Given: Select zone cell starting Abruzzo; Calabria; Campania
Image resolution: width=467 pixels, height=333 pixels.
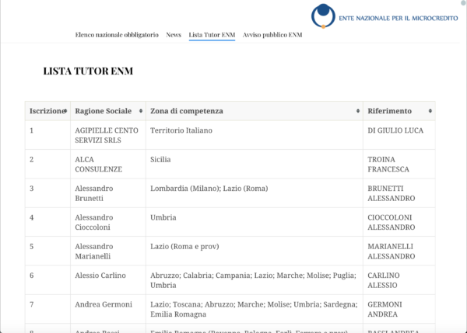Looking at the screenshot, I should click(255, 280).
